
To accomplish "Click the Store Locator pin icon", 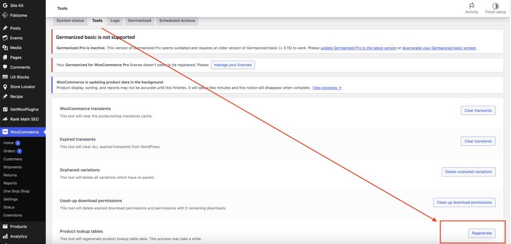I will pyautogui.click(x=5, y=87).
